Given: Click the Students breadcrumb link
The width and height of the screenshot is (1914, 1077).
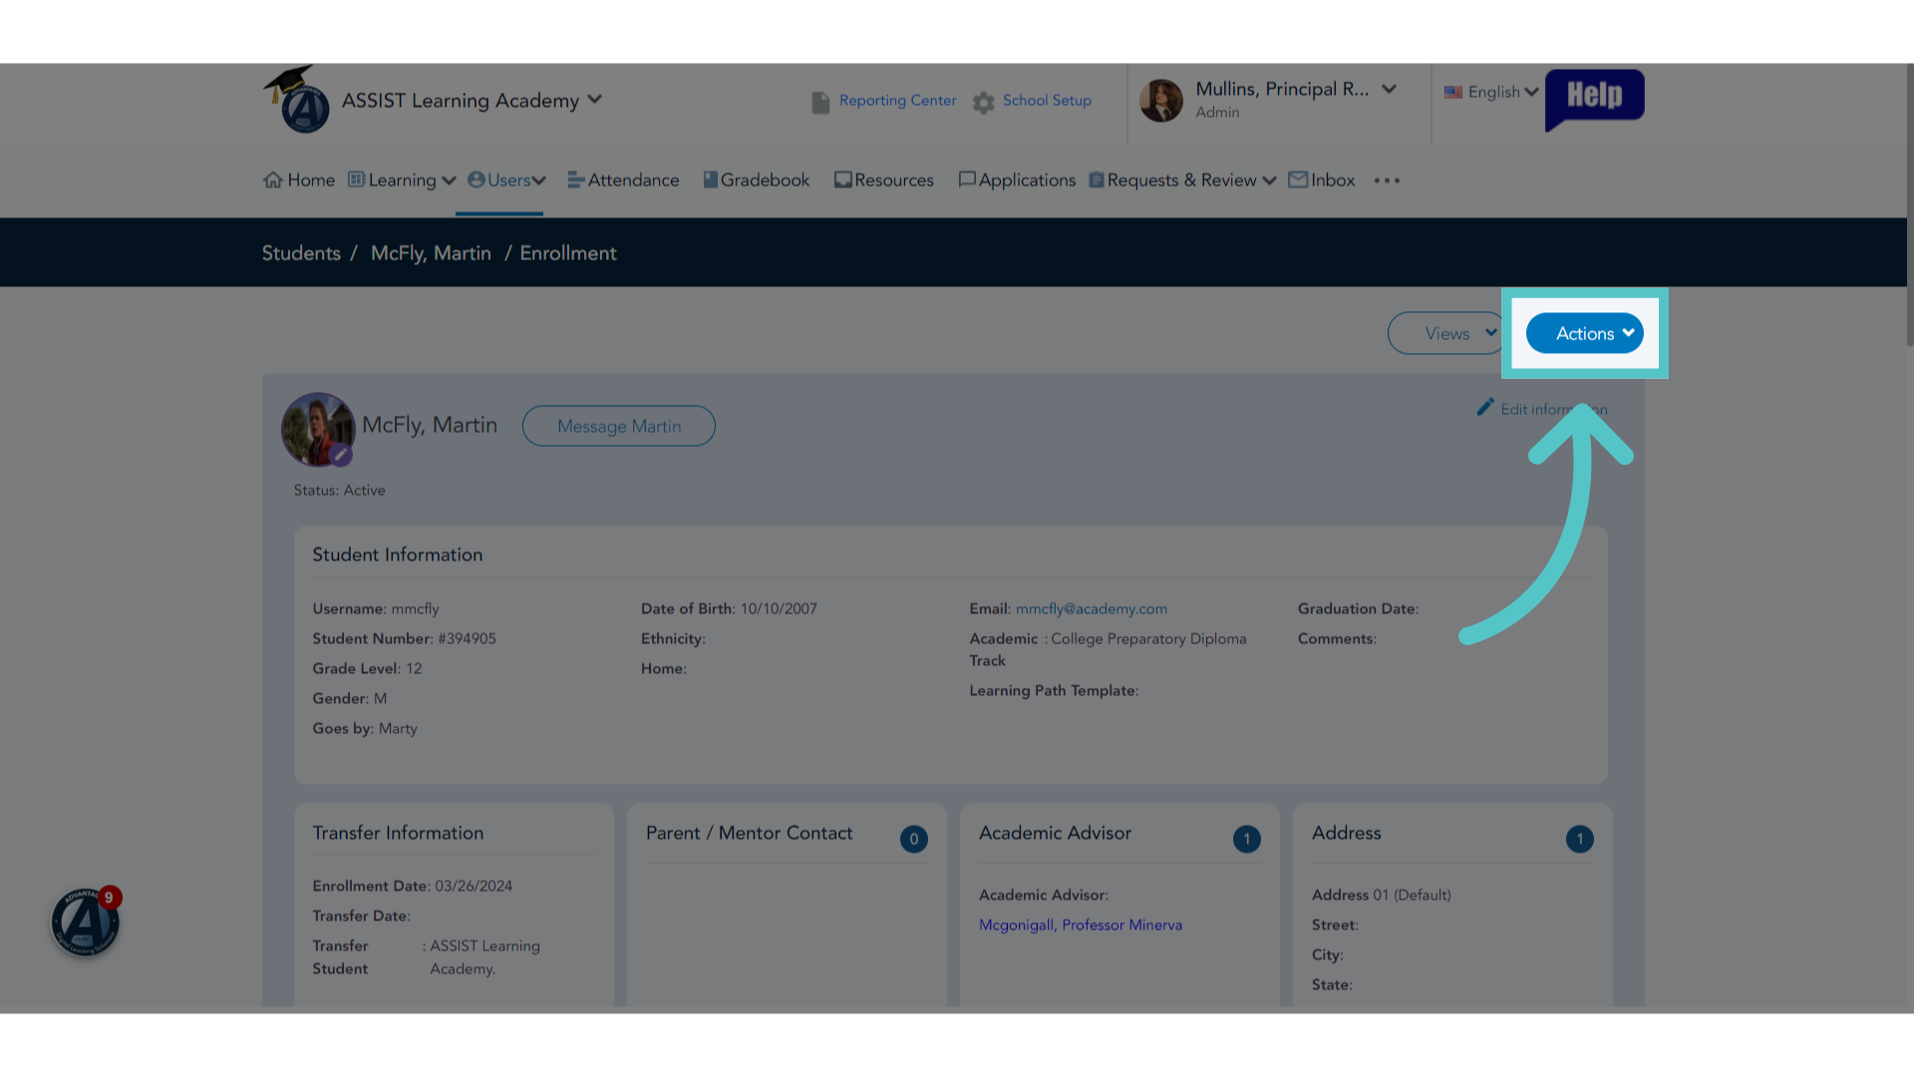Looking at the screenshot, I should tap(301, 253).
